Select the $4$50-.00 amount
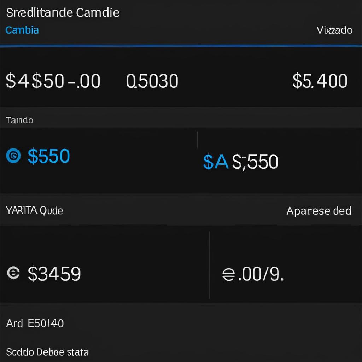This screenshot has width=362, height=362. tap(53, 81)
